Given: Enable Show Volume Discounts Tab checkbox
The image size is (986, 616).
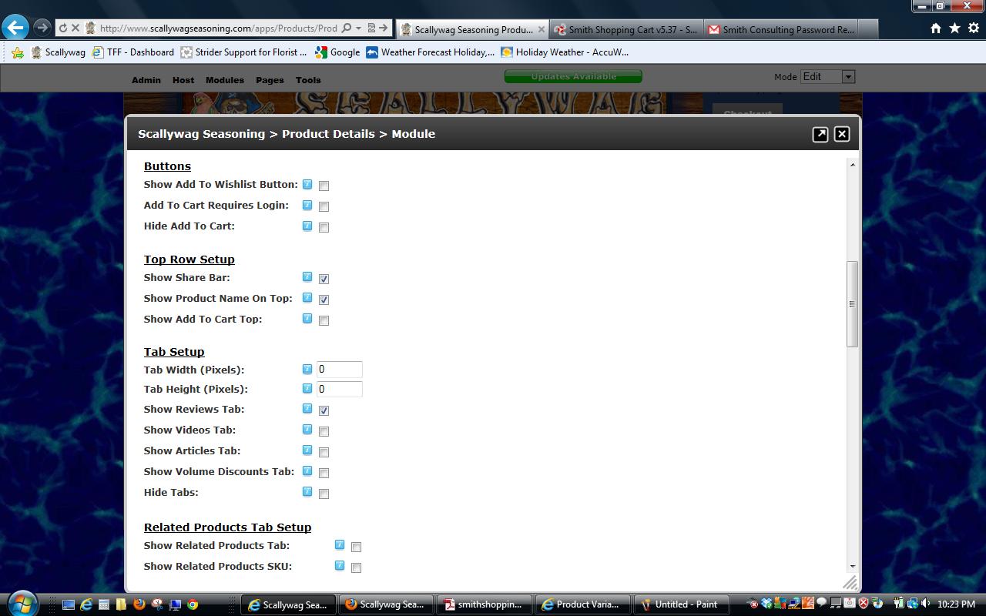Looking at the screenshot, I should tap(324, 473).
